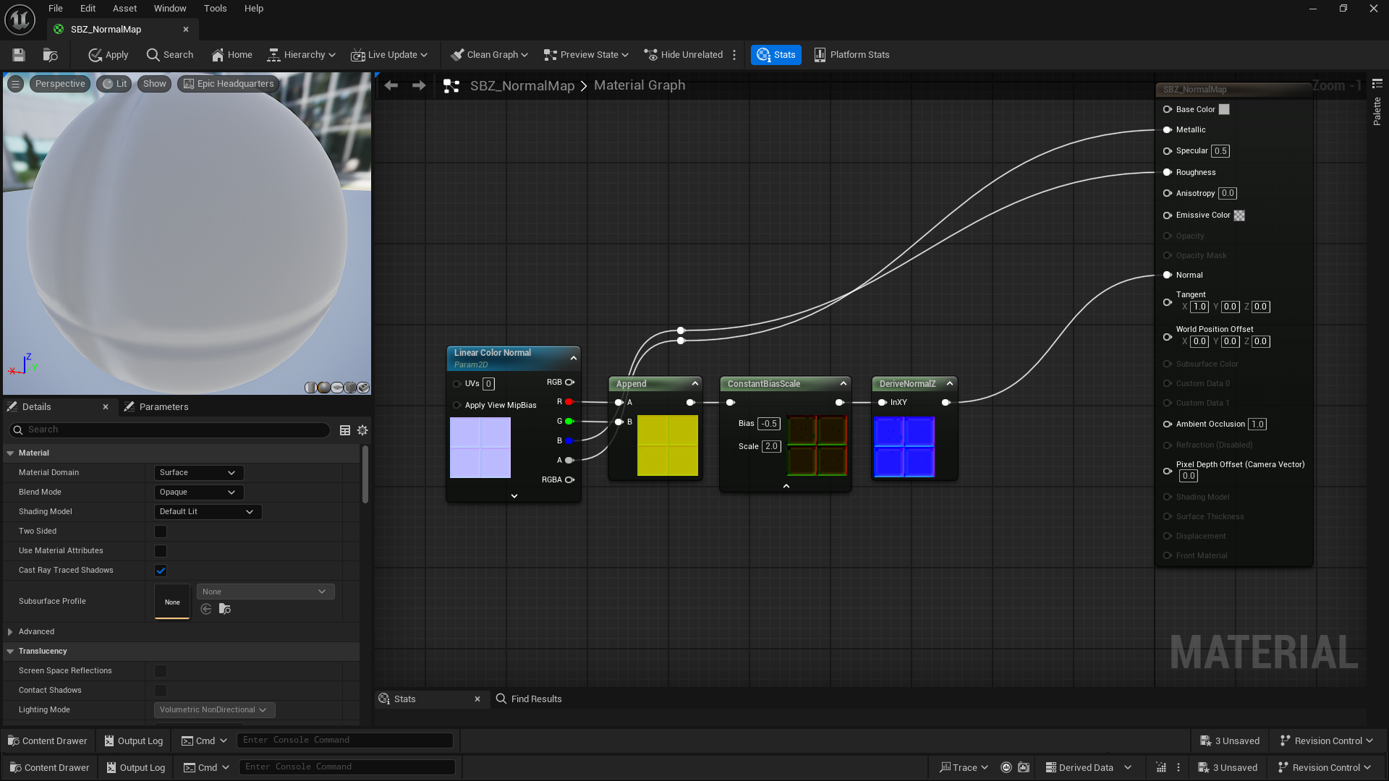Go to Home in the material graph
This screenshot has width=1389, height=781.
(x=231, y=55)
